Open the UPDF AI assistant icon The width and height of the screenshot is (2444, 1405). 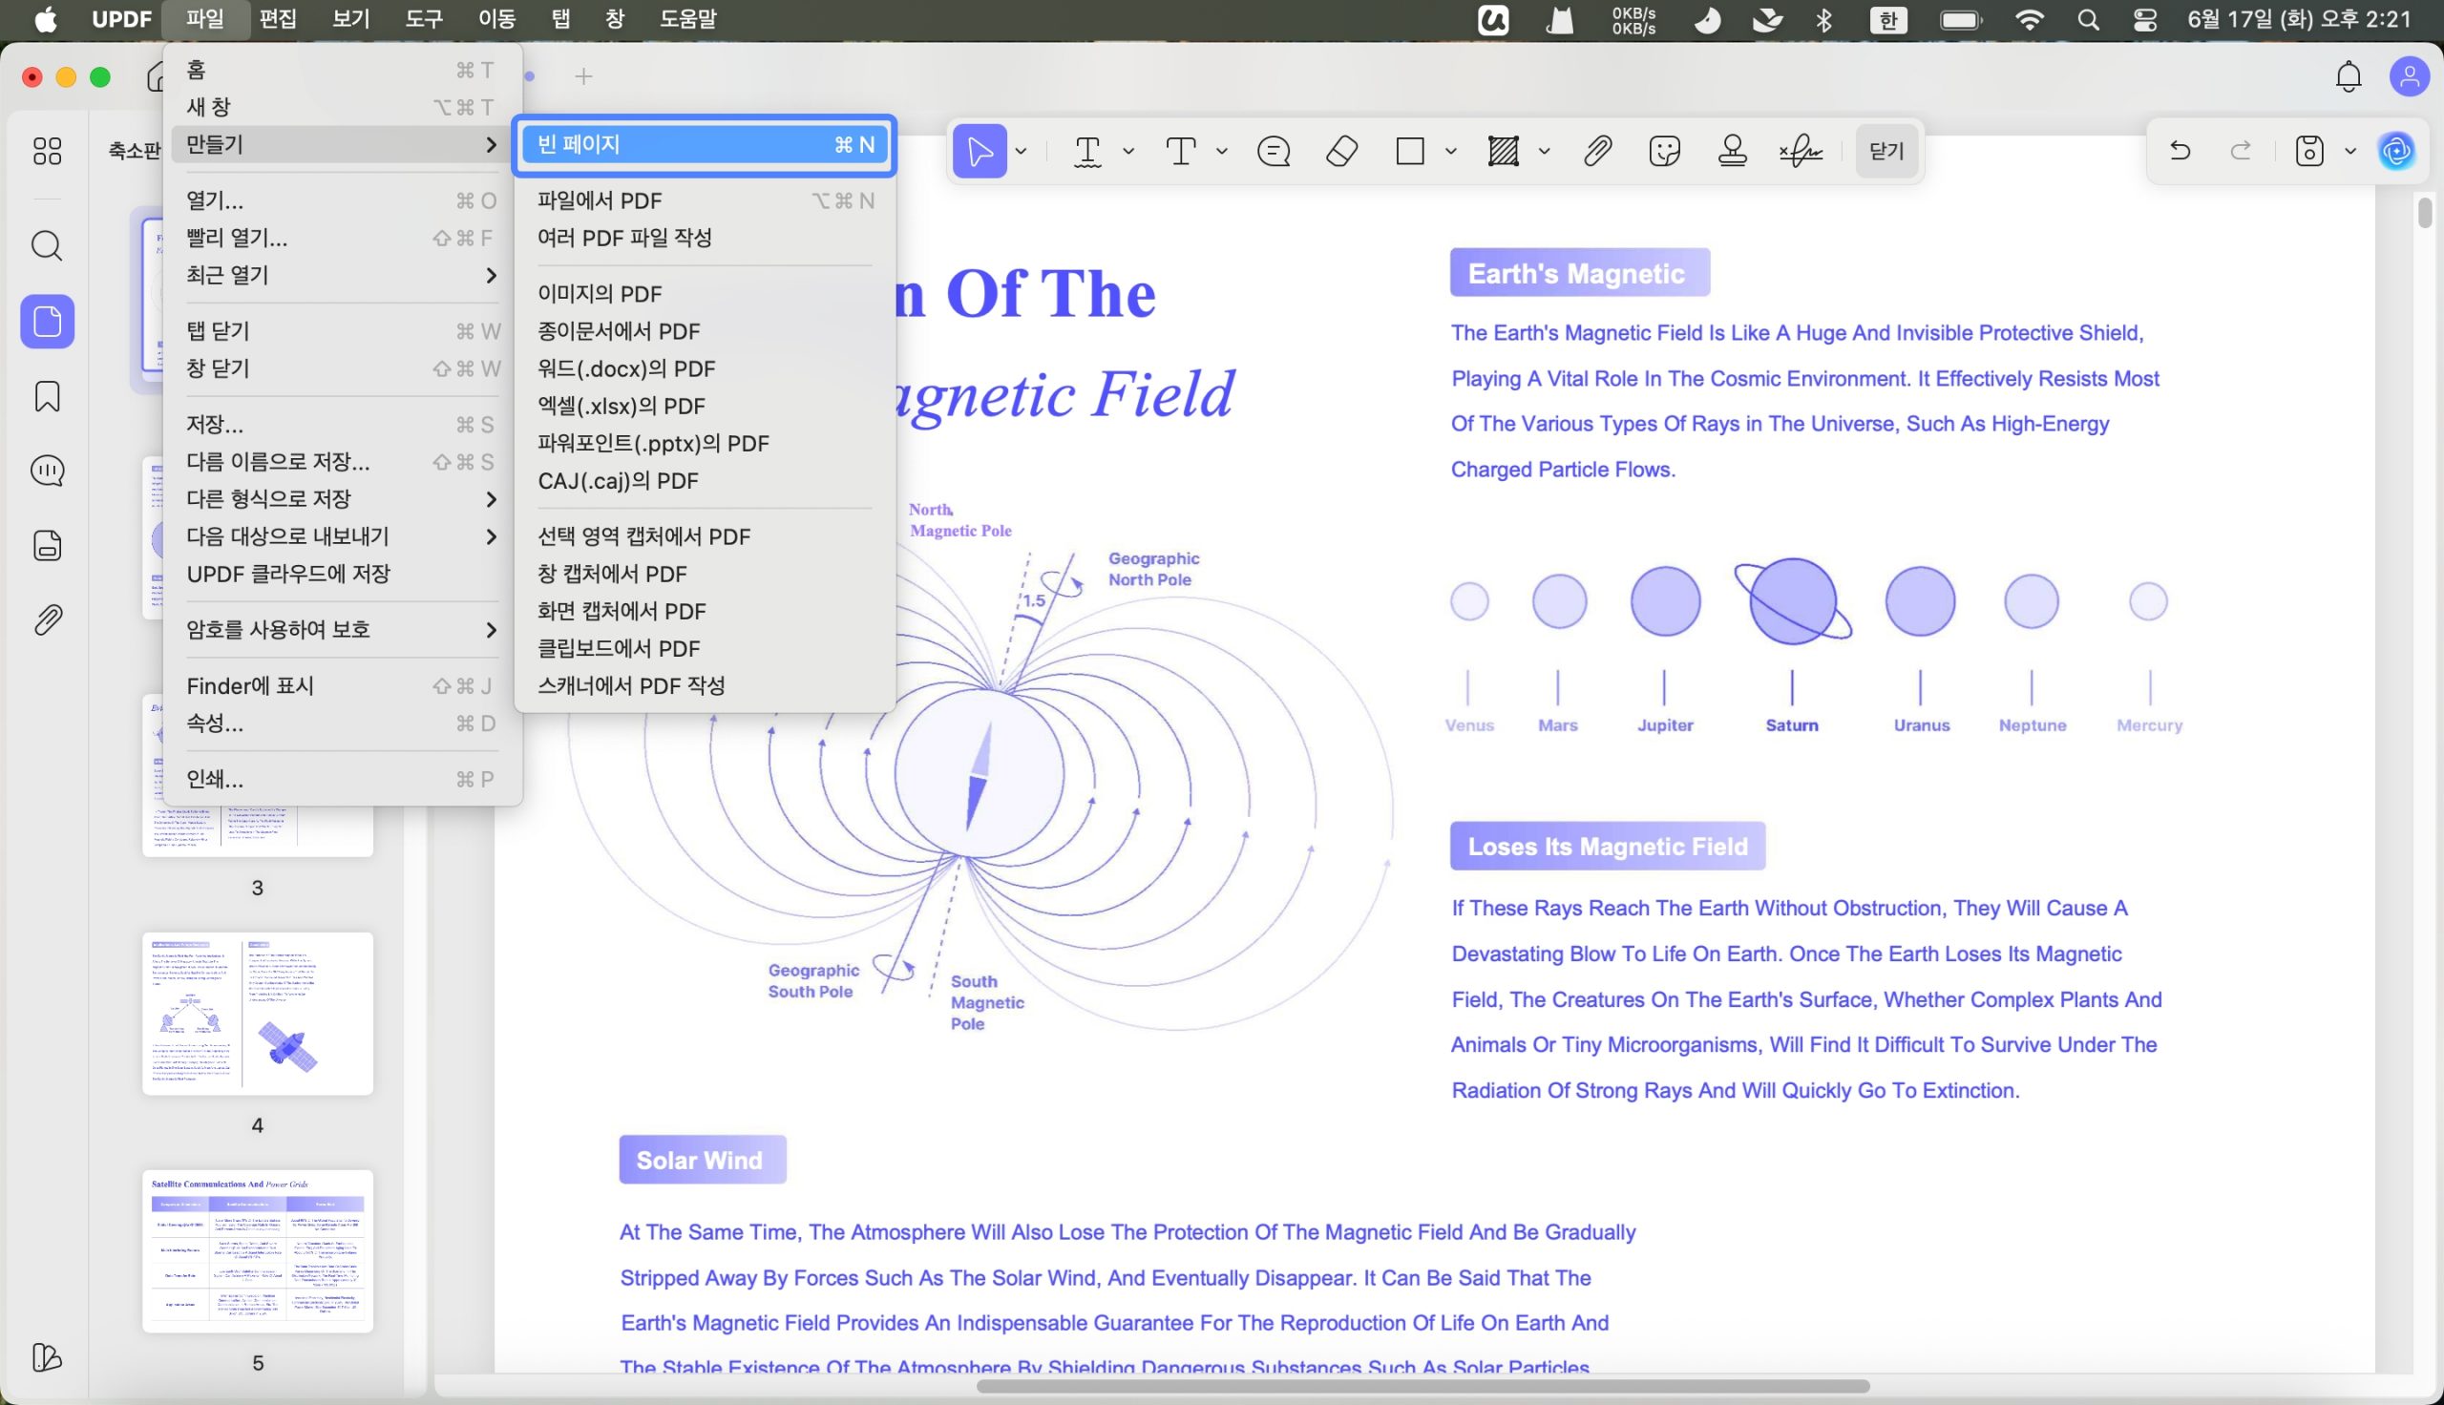pyautogui.click(x=2396, y=152)
